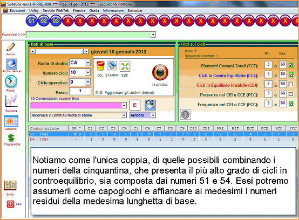Viewport: 299px width, 220px height.
Task: Toggle the Frequenze nei CEI o CCE checkbox
Action: coord(291,104)
